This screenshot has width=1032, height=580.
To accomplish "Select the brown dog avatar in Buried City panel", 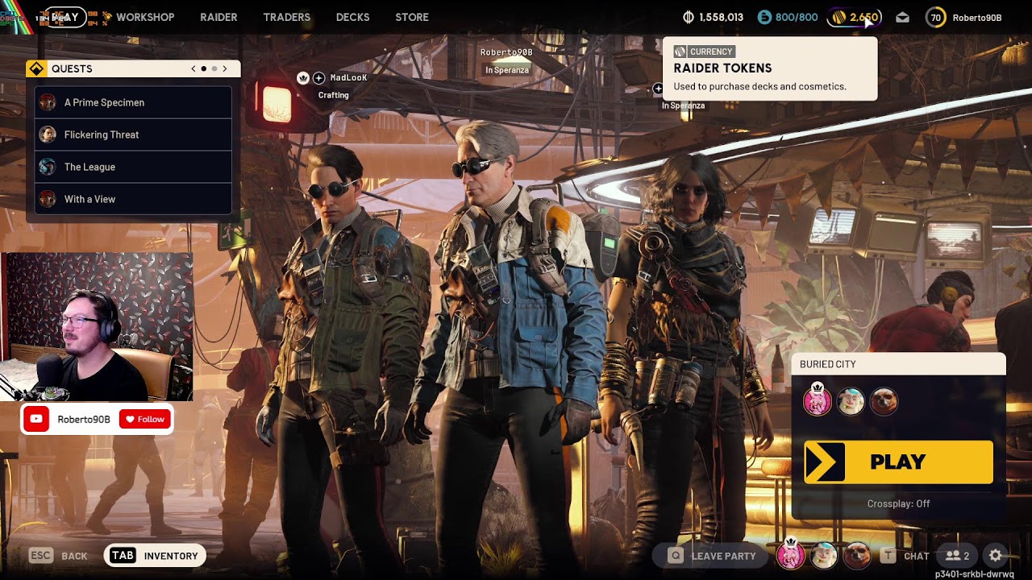I will pos(884,401).
